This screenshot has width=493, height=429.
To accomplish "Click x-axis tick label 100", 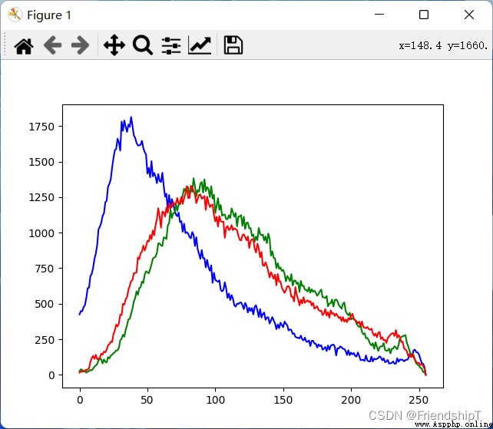I will click(x=215, y=400).
